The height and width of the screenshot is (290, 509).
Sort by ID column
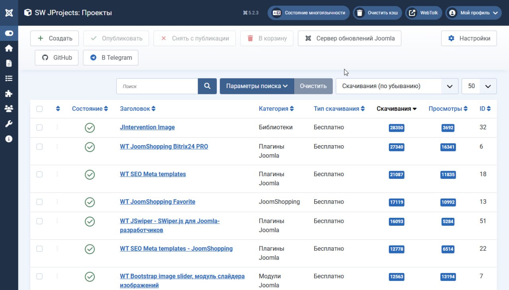(485, 109)
